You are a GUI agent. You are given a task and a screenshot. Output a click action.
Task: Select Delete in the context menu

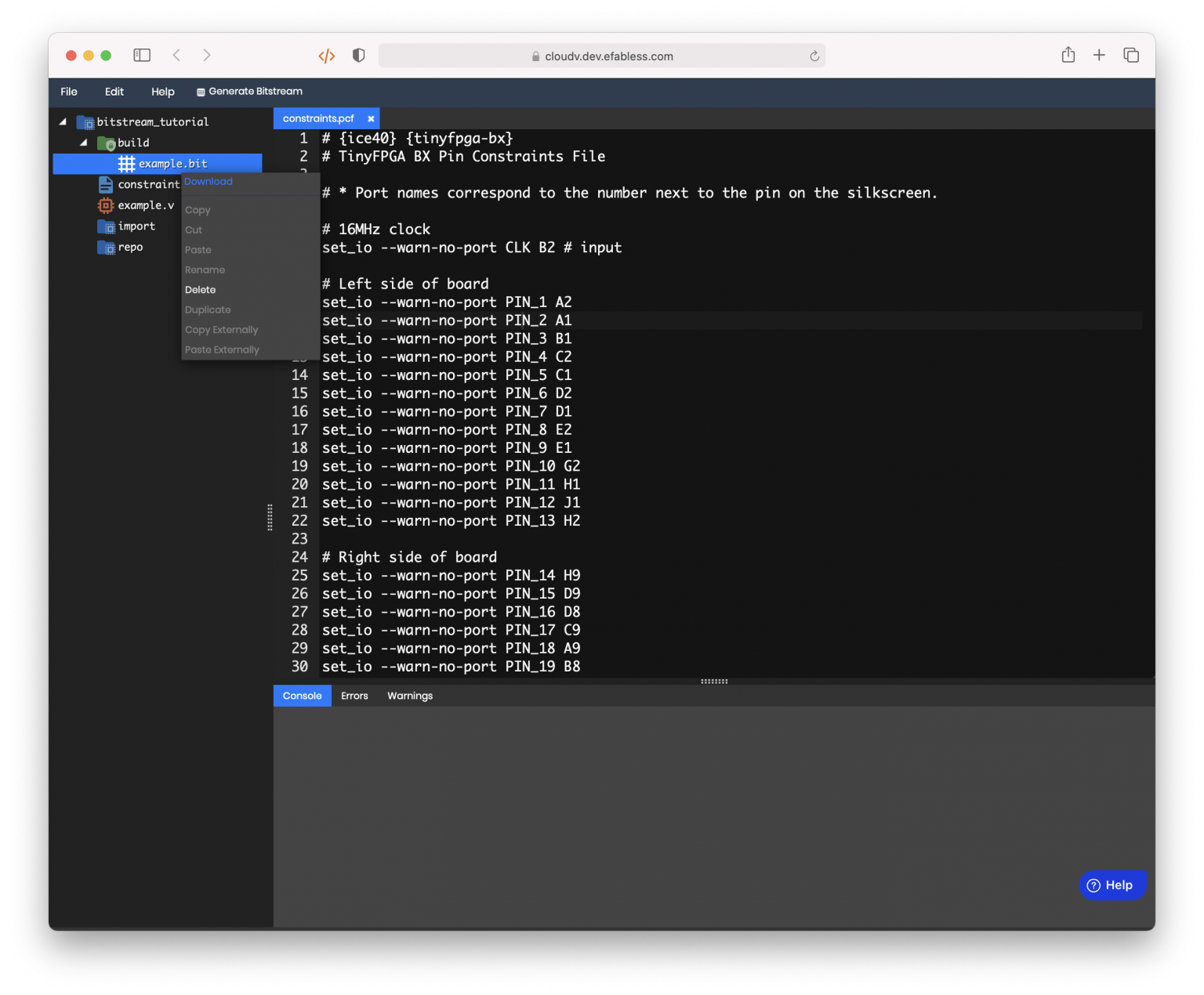[200, 290]
